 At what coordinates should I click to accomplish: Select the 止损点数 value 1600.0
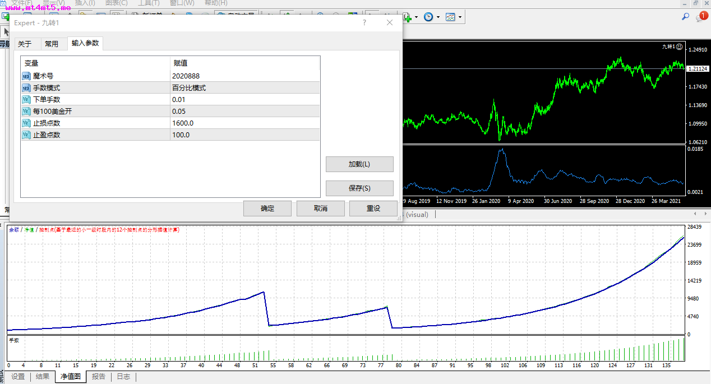pyautogui.click(x=245, y=123)
